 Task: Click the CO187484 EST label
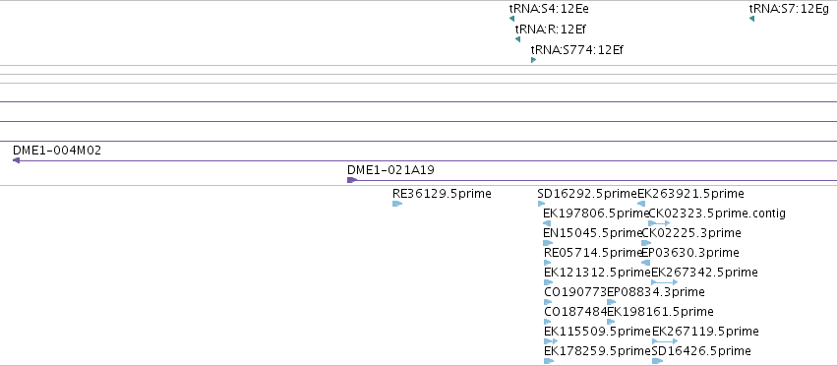tap(575, 312)
